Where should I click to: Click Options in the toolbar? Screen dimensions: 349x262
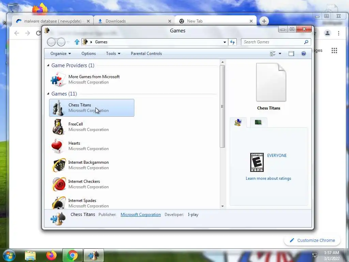89,54
